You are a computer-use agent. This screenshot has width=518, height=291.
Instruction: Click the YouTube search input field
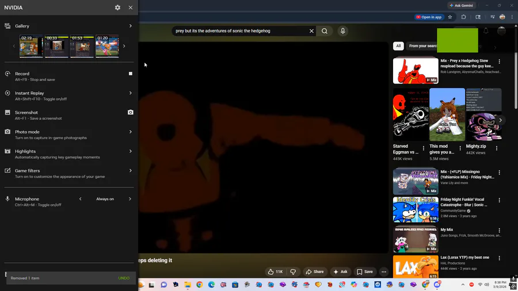tap(241, 31)
